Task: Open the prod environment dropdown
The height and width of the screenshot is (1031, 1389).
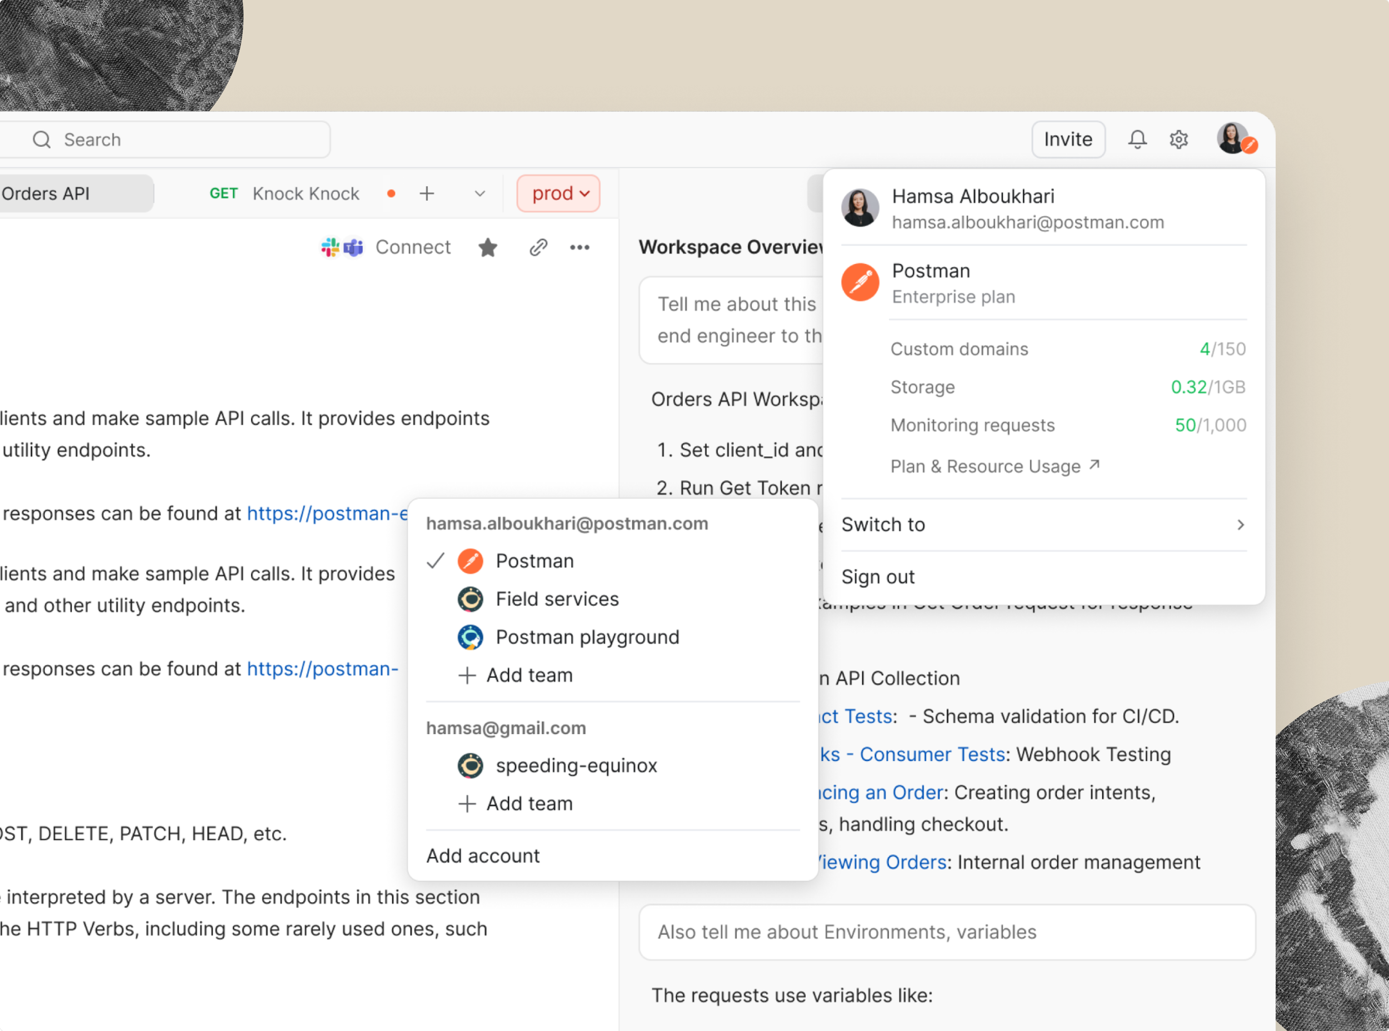Action: coord(558,193)
